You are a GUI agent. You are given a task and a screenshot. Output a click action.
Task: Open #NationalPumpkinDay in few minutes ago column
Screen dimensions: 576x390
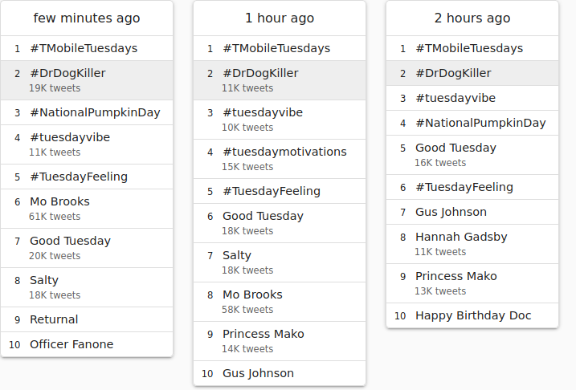87,112
